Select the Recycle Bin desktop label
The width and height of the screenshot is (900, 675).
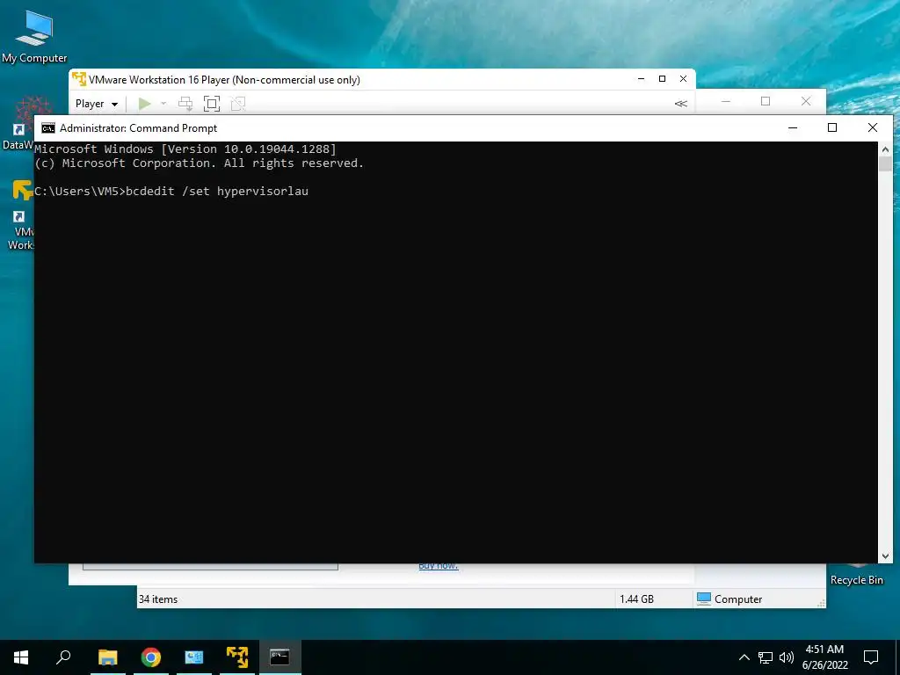[856, 580]
